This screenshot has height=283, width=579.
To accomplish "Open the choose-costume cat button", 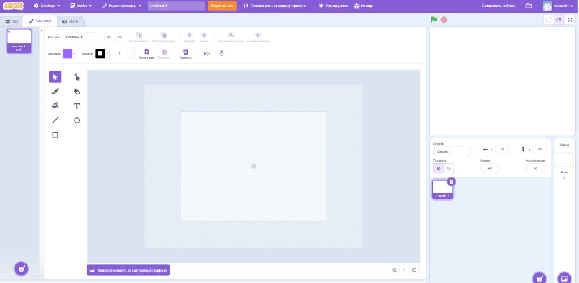I will point(21,269).
